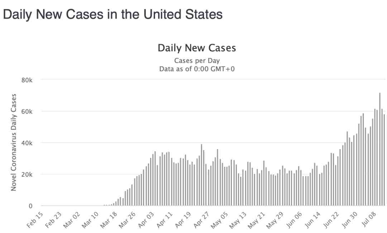Click the peak bar near Apr 27
This screenshot has width=387, height=233.
pos(201,175)
